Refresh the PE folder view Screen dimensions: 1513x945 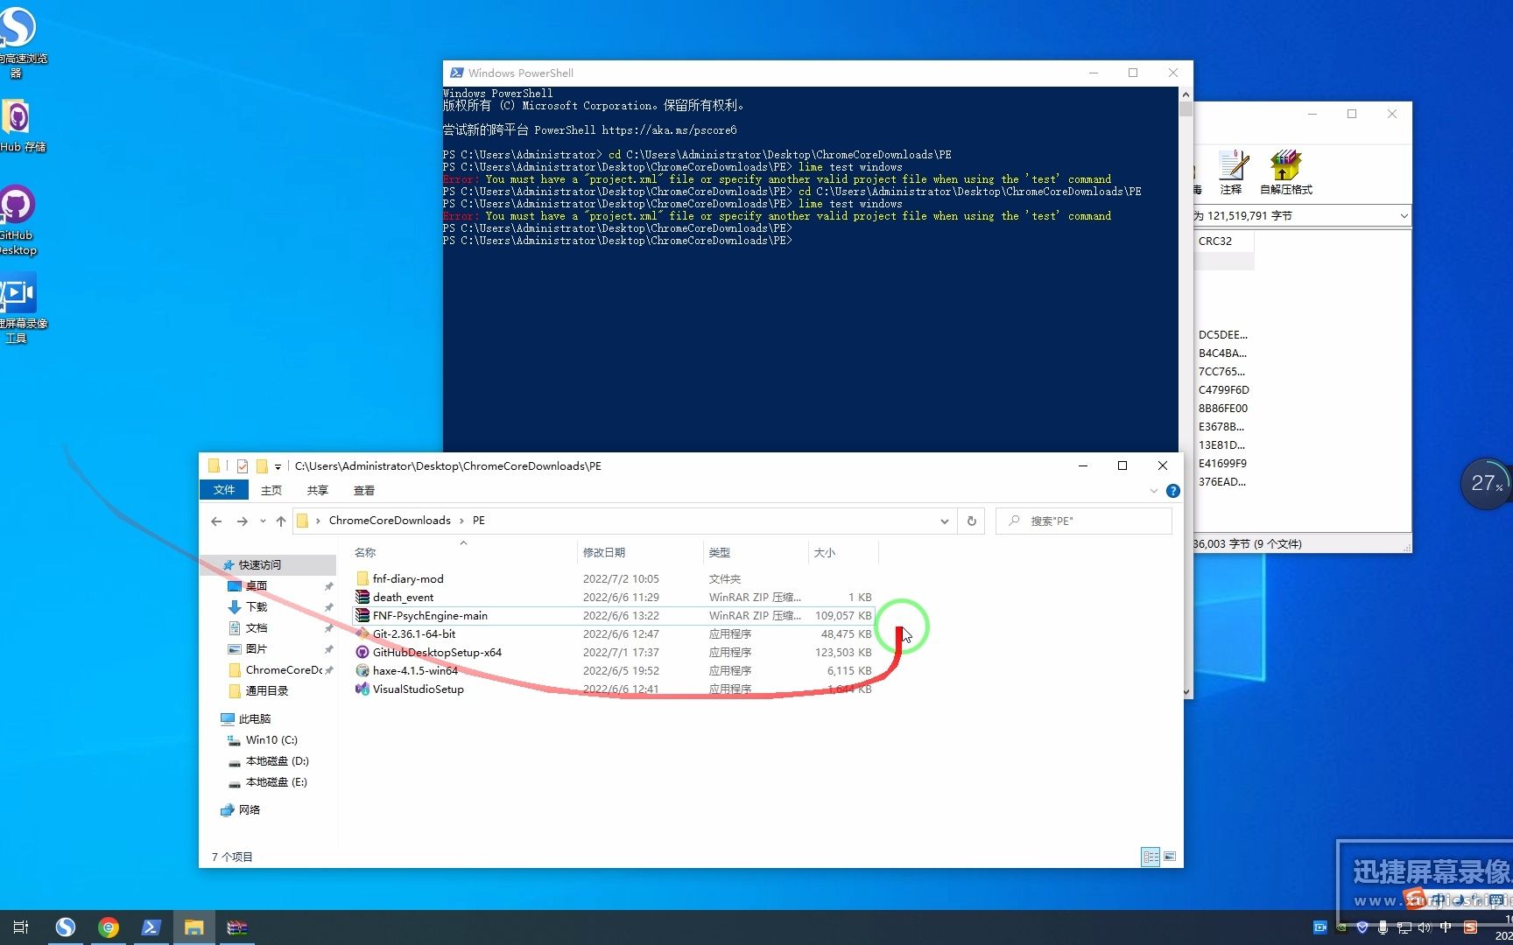point(971,521)
